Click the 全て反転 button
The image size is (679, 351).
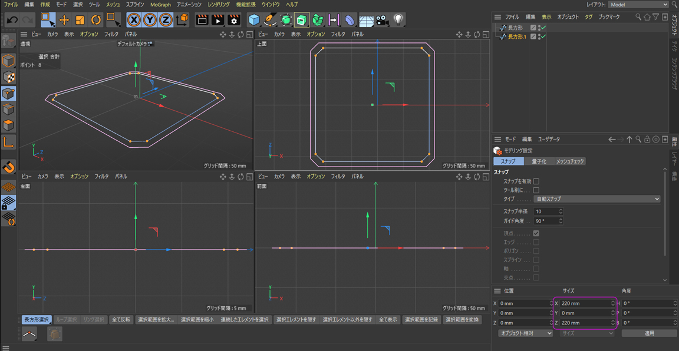point(120,320)
